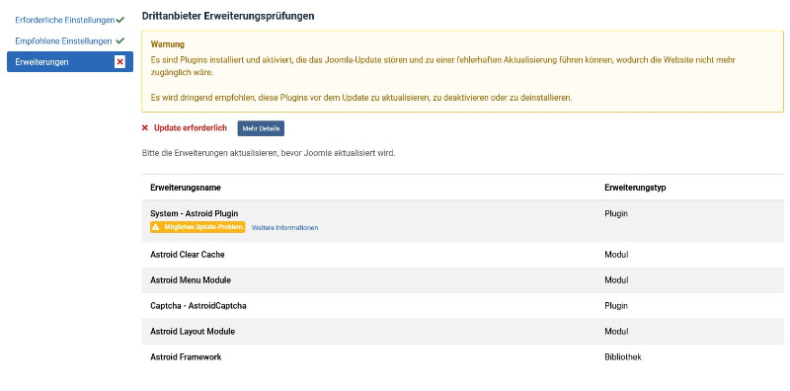This screenshot has width=790, height=391.
Task: Open Weitere Informationen link
Action: click(x=284, y=228)
